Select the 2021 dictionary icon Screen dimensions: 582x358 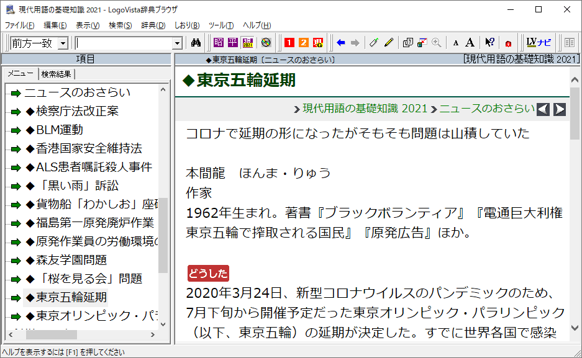(x=248, y=43)
